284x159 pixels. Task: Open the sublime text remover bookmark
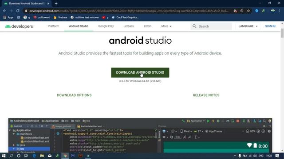pos(85,17)
